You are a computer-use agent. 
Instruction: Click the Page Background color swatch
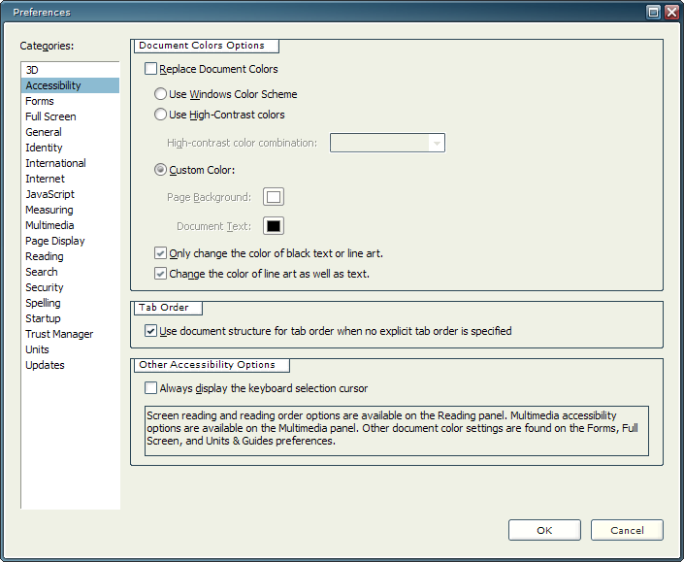pos(274,197)
